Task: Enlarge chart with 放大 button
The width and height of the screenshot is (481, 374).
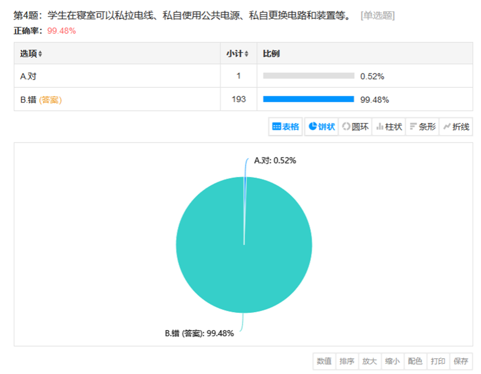Action: (x=370, y=361)
